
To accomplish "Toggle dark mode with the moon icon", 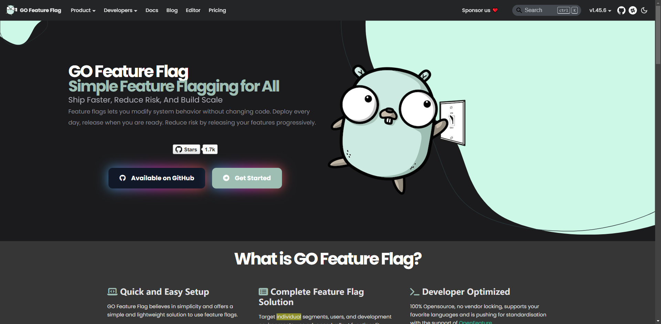I will click(644, 10).
